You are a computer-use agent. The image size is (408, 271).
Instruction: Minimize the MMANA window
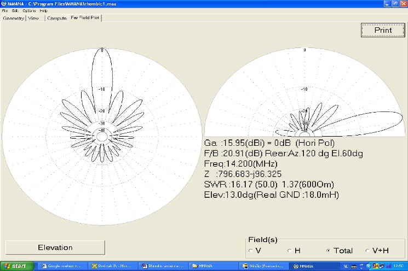click(387, 4)
